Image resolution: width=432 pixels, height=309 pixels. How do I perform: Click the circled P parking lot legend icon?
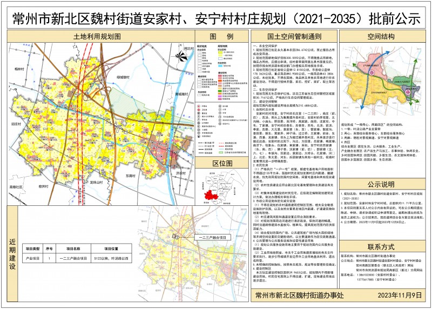click(x=199, y=119)
